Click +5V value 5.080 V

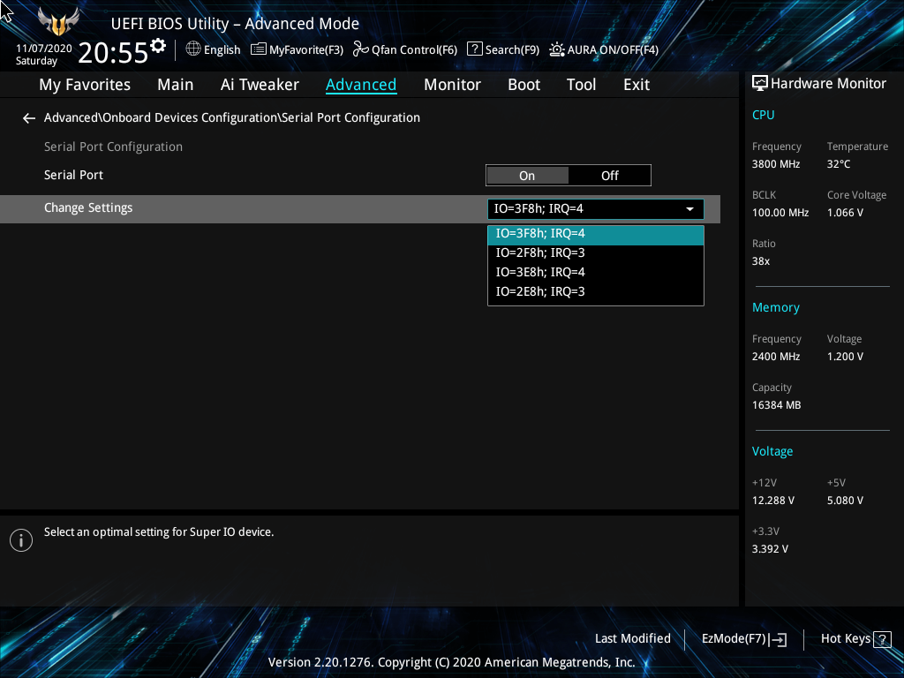pyautogui.click(x=845, y=501)
